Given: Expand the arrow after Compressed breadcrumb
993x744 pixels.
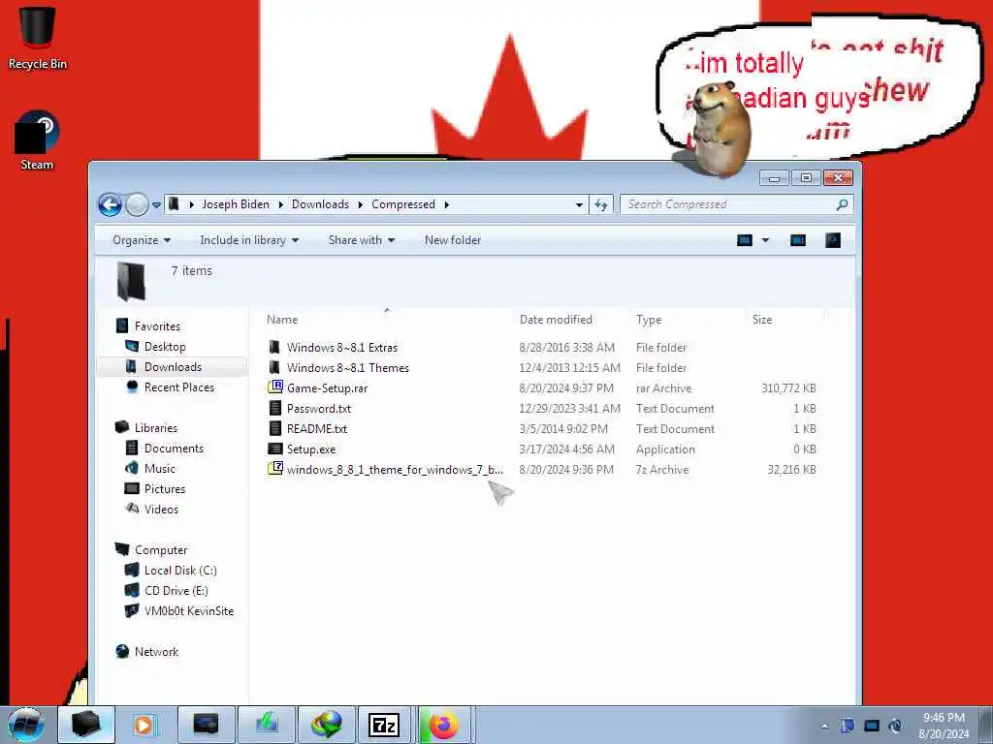Looking at the screenshot, I should click(447, 204).
